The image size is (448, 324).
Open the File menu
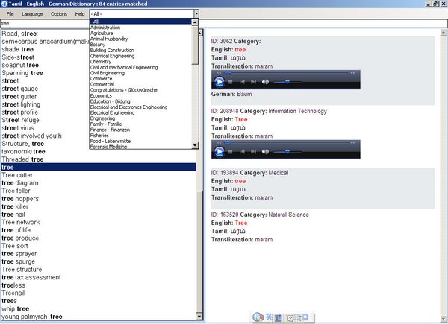pyautogui.click(x=10, y=14)
